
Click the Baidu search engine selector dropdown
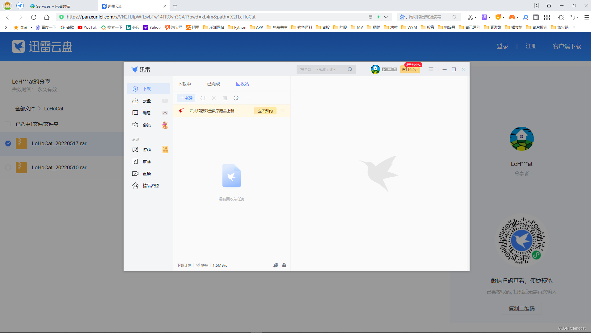(x=403, y=17)
